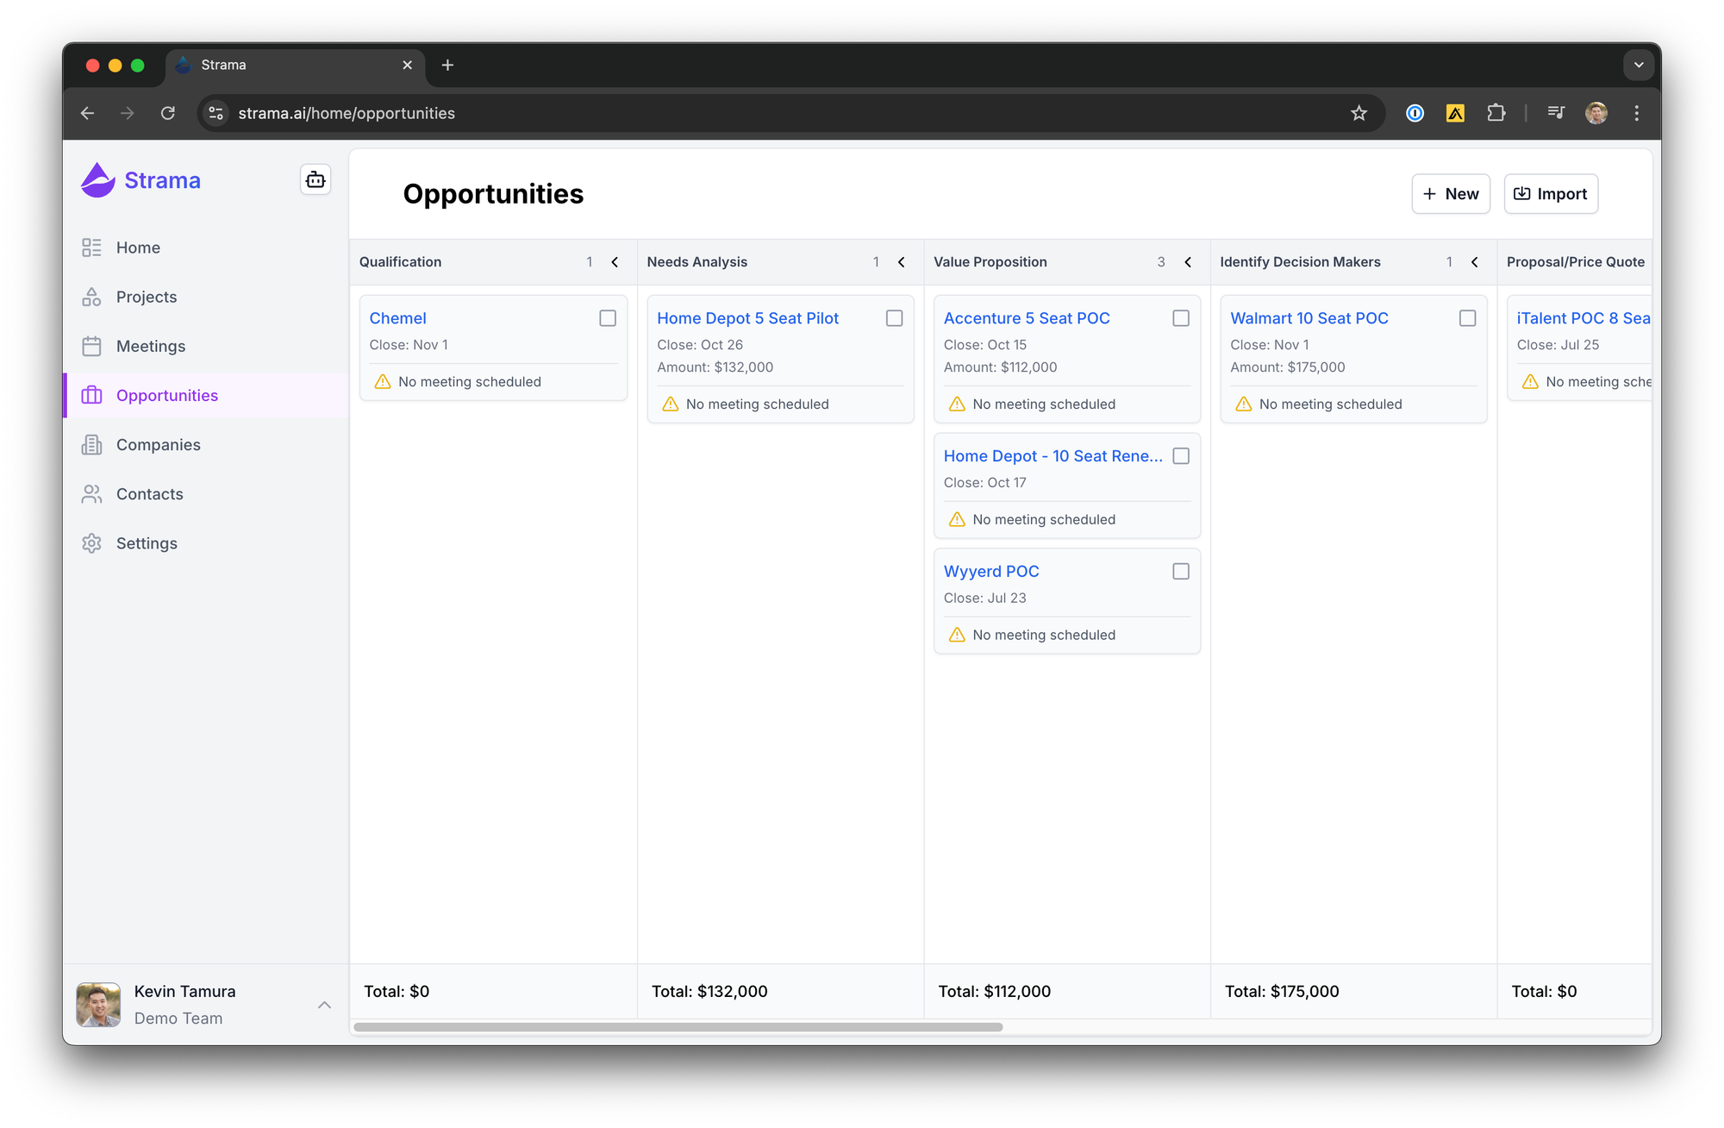Expand the Kevin Tamura user menu
Screen dimensions: 1724x1128
point(324,1005)
